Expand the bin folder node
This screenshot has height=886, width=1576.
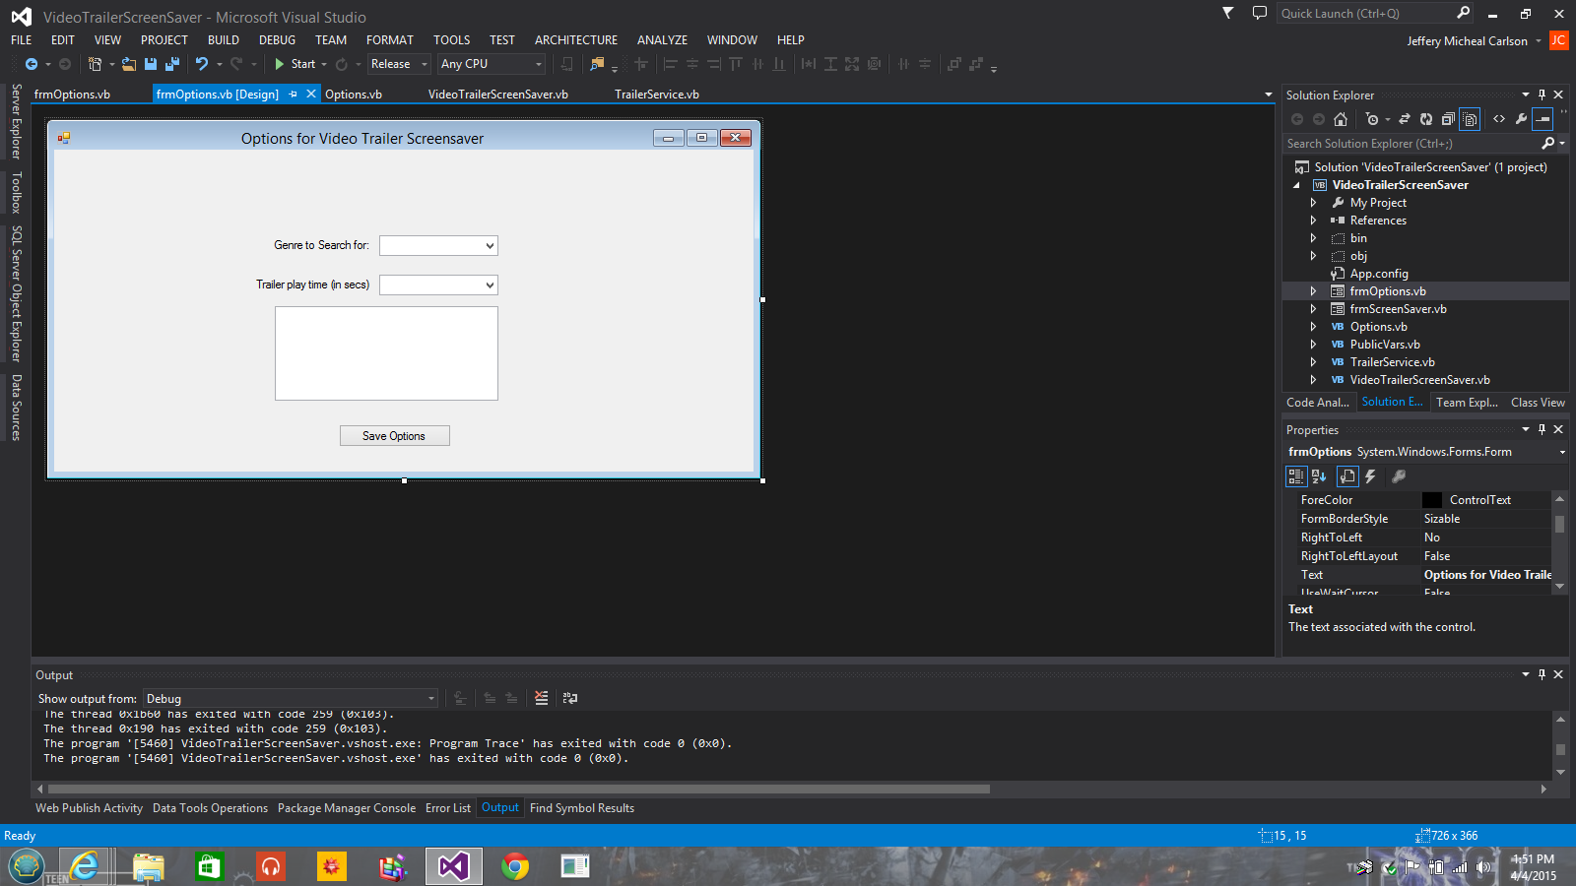(x=1313, y=238)
